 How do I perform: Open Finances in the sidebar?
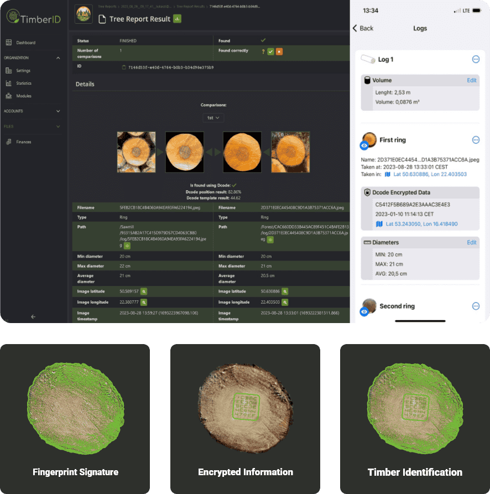(x=24, y=142)
